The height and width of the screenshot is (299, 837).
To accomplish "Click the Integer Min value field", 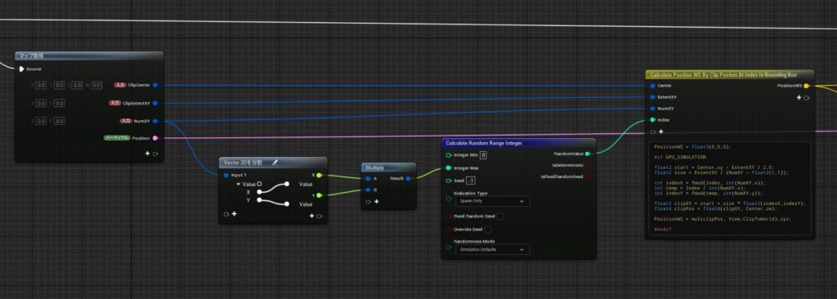I will [483, 155].
